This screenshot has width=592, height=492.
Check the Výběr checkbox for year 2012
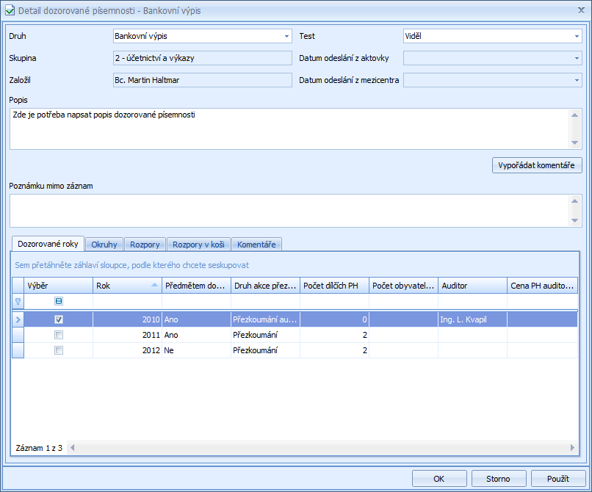click(59, 350)
